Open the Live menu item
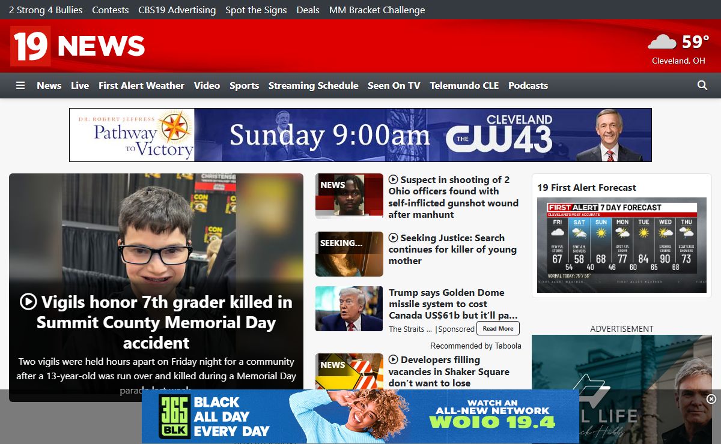The image size is (721, 444). (x=80, y=85)
